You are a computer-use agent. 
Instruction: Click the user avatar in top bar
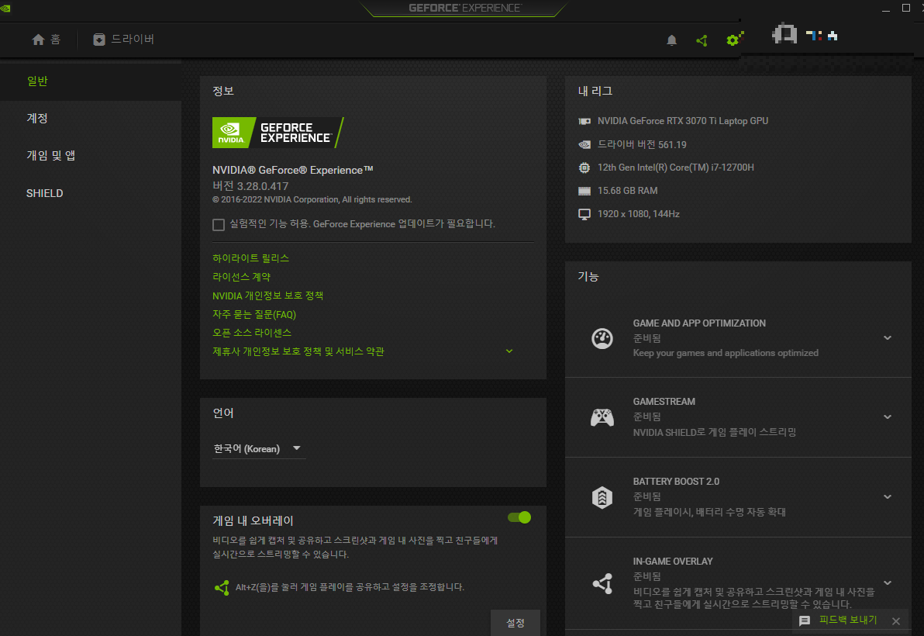[x=784, y=34]
